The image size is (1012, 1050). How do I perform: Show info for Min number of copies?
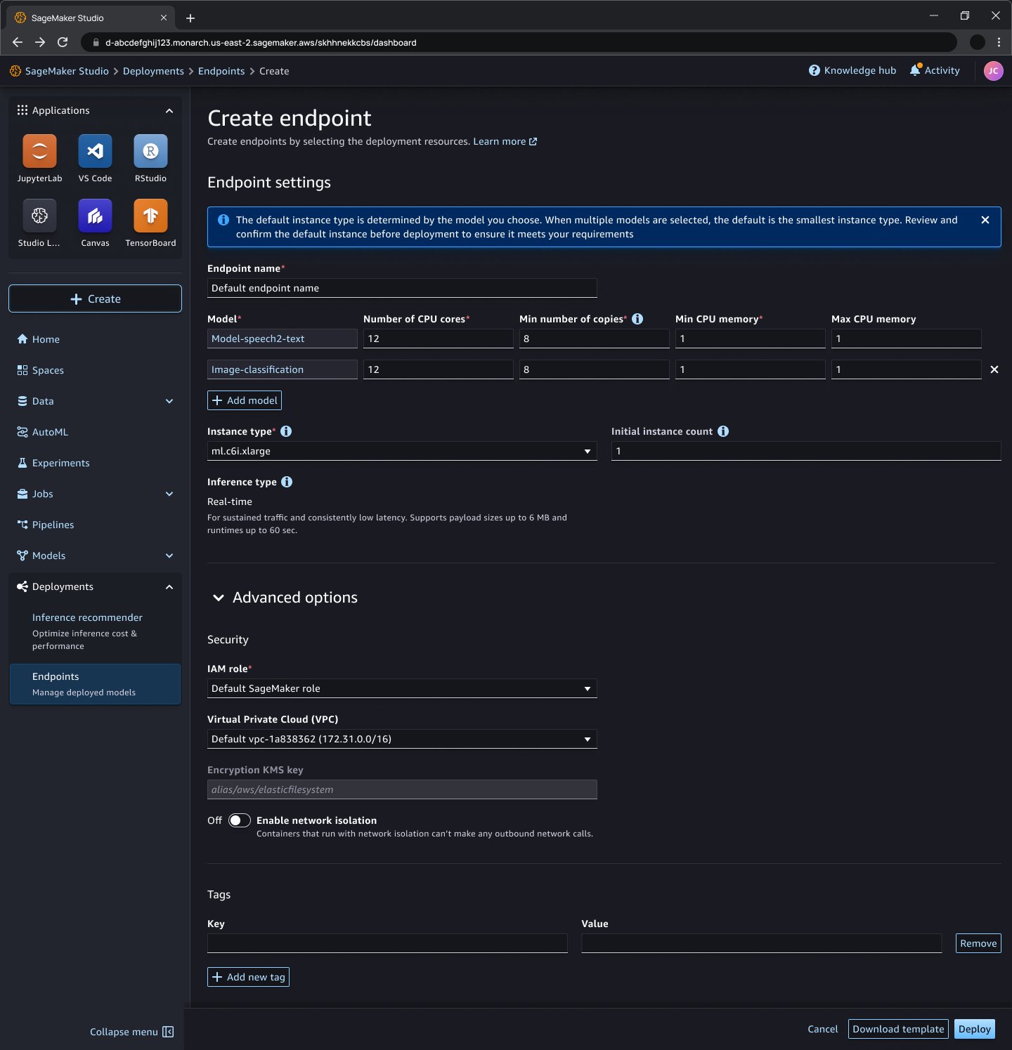coord(637,319)
